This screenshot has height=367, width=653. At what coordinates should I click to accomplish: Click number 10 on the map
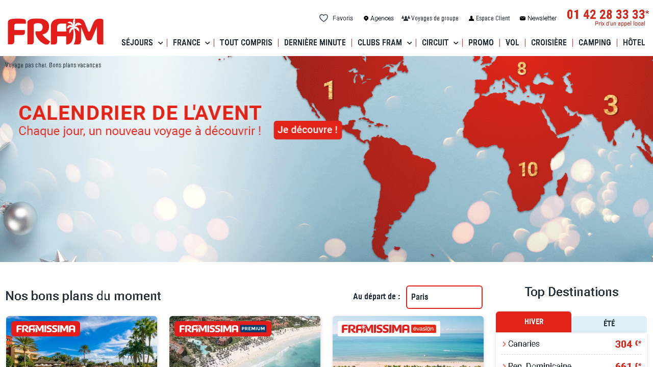(528, 169)
